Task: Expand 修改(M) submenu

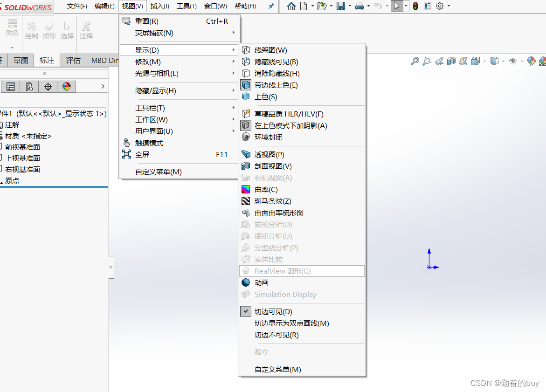Action: click(180, 62)
